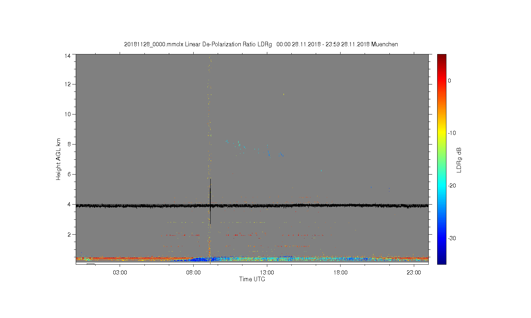
Task: Click the colorbar tick label 0
Action: [449, 81]
